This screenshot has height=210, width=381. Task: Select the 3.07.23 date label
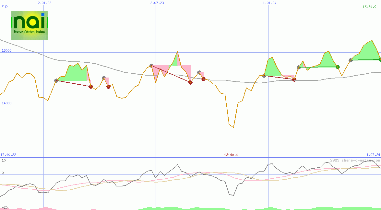(x=157, y=3)
